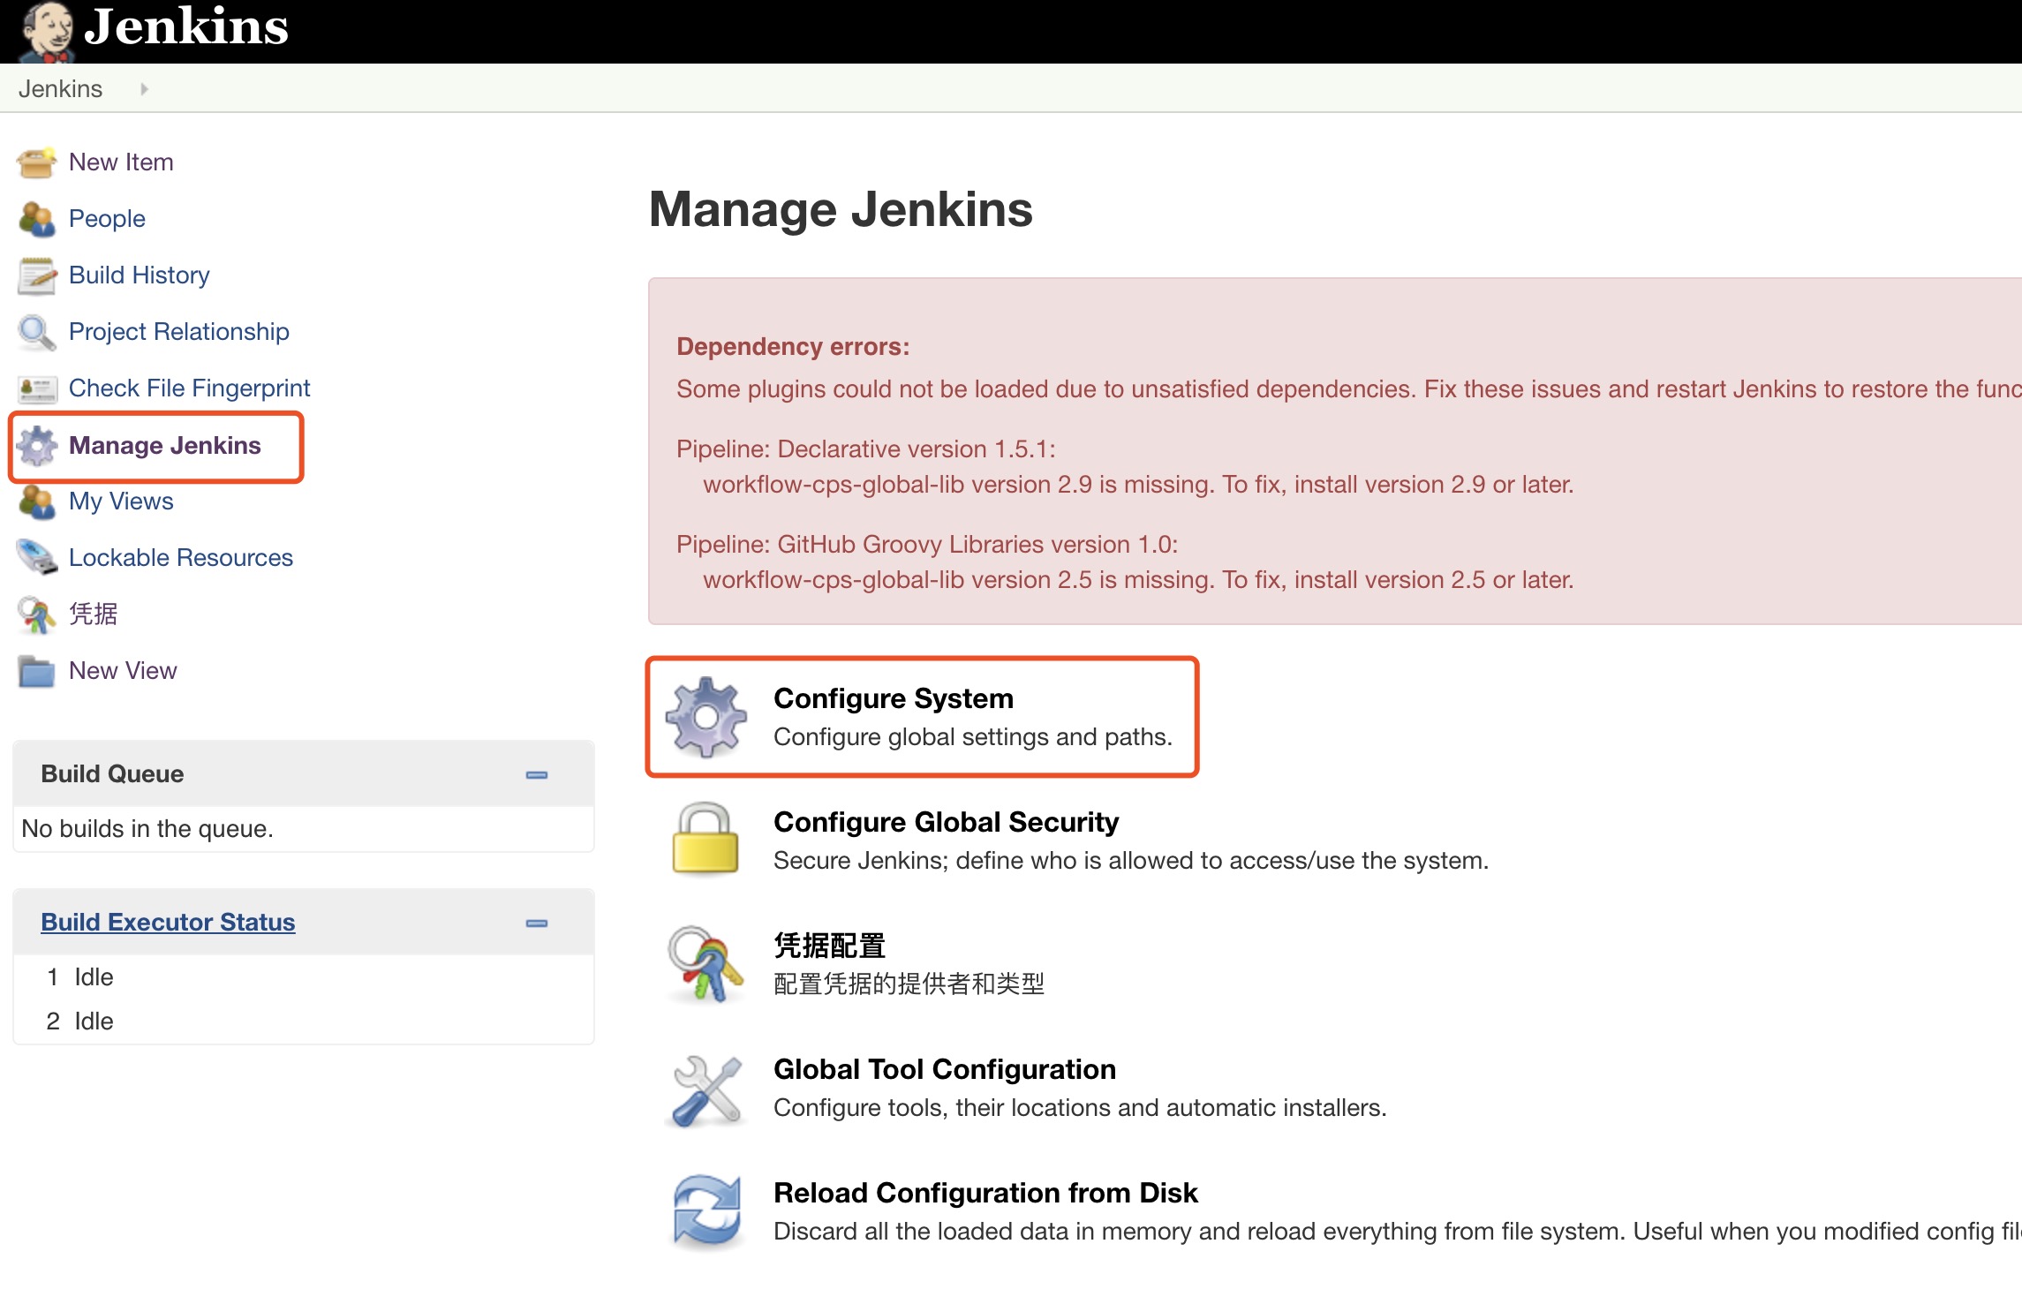Click the New Item box icon

(37, 162)
